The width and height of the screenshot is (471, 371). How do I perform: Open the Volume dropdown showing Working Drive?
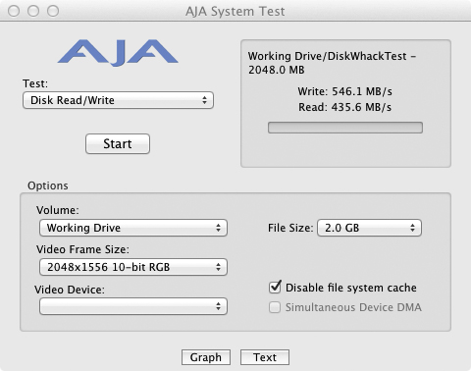tap(133, 228)
